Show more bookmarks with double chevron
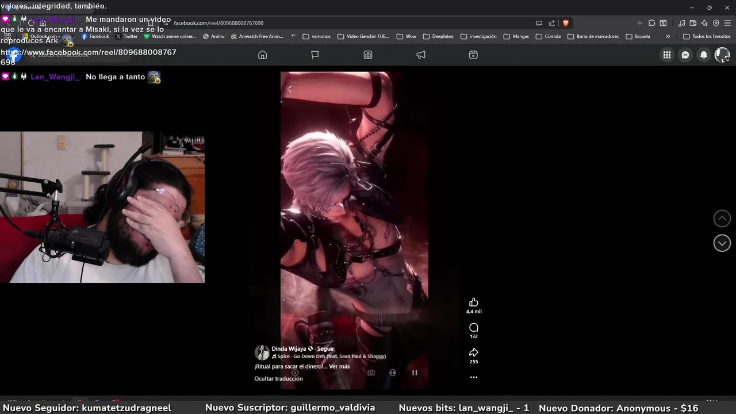The image size is (736, 414). tap(668, 36)
